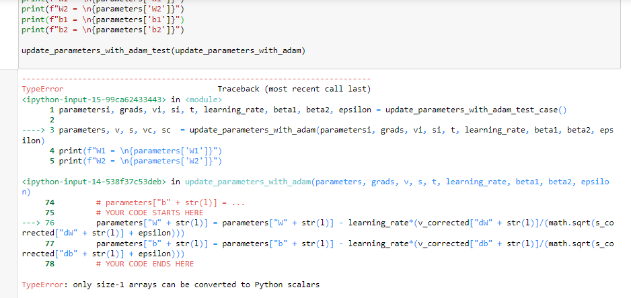
Task: Click traceback line 5 print W2
Action: [136, 161]
